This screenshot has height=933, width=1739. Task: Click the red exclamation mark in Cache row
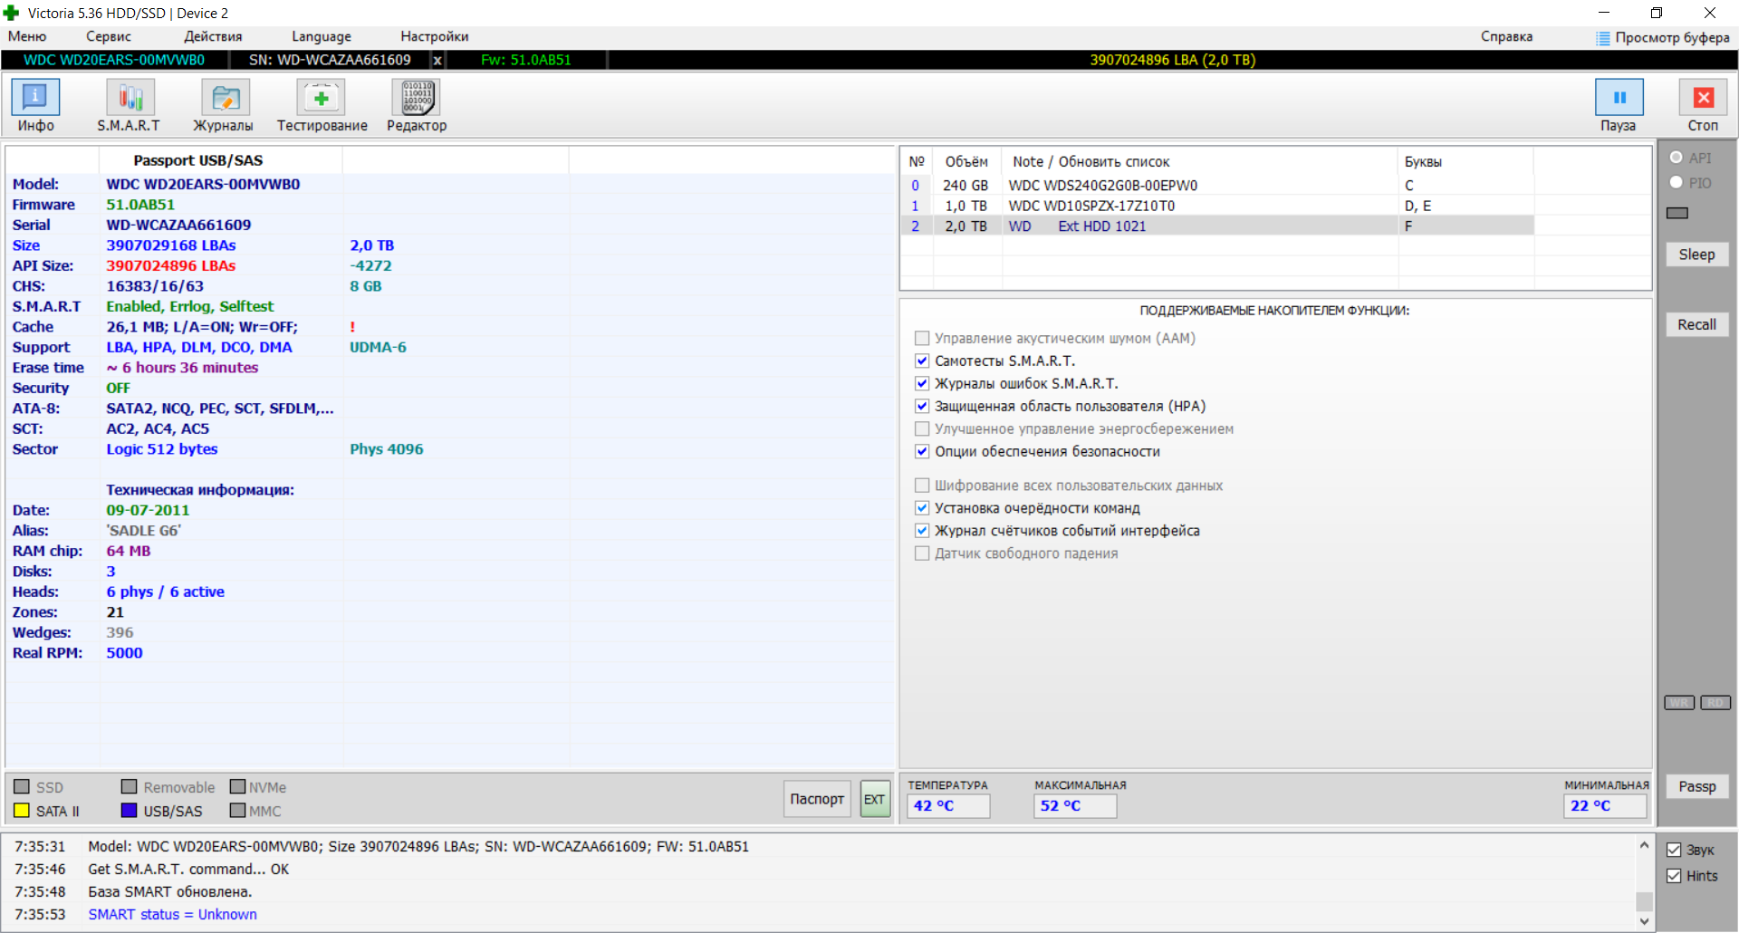[x=352, y=327]
